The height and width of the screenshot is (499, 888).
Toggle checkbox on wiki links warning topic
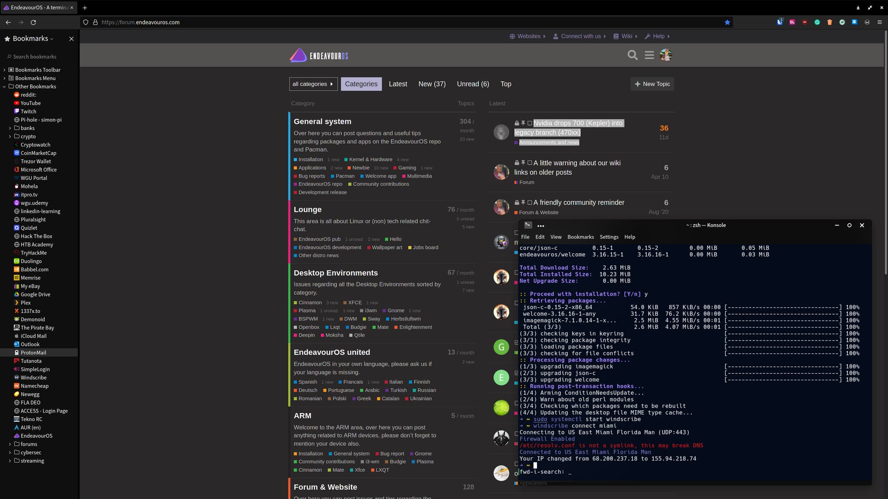[x=530, y=163]
